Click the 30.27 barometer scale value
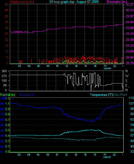The image size is (134, 164). (129, 4)
